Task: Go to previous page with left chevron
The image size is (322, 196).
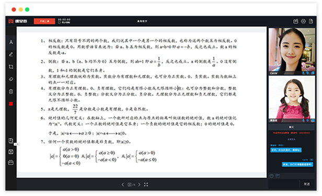Action: click(123, 185)
